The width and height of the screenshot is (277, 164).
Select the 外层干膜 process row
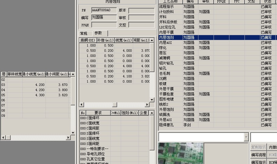coord(218,89)
